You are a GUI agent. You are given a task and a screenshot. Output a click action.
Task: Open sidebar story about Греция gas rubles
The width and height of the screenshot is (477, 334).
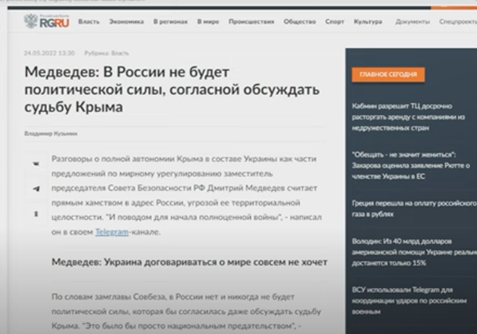pos(414,209)
